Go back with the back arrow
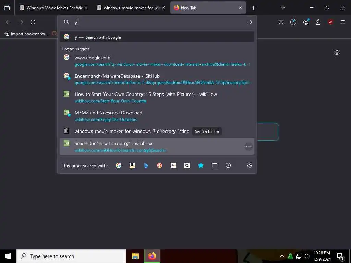Screen dimensions: 351x263 click(8, 22)
